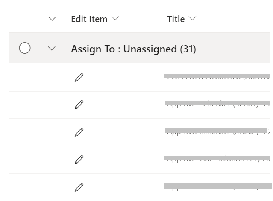
Task: Click the Assign To : Unassigned (31) group label
Action: (134, 49)
